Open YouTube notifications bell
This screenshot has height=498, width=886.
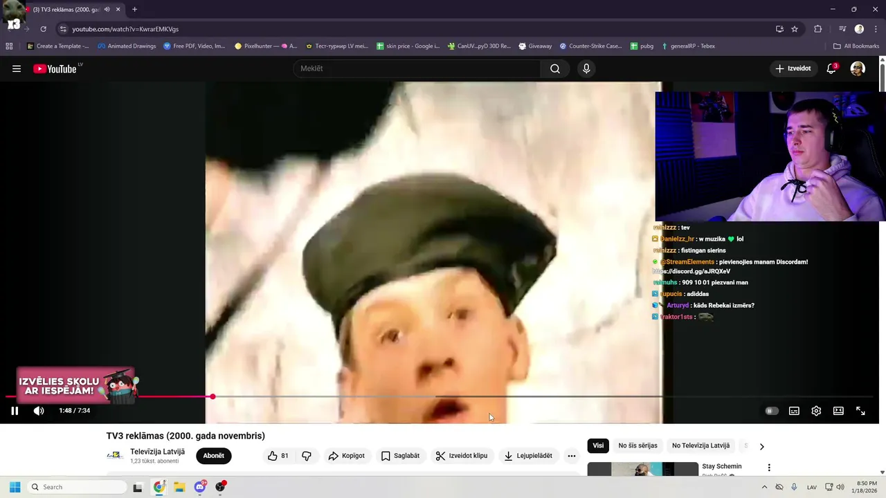click(x=831, y=68)
